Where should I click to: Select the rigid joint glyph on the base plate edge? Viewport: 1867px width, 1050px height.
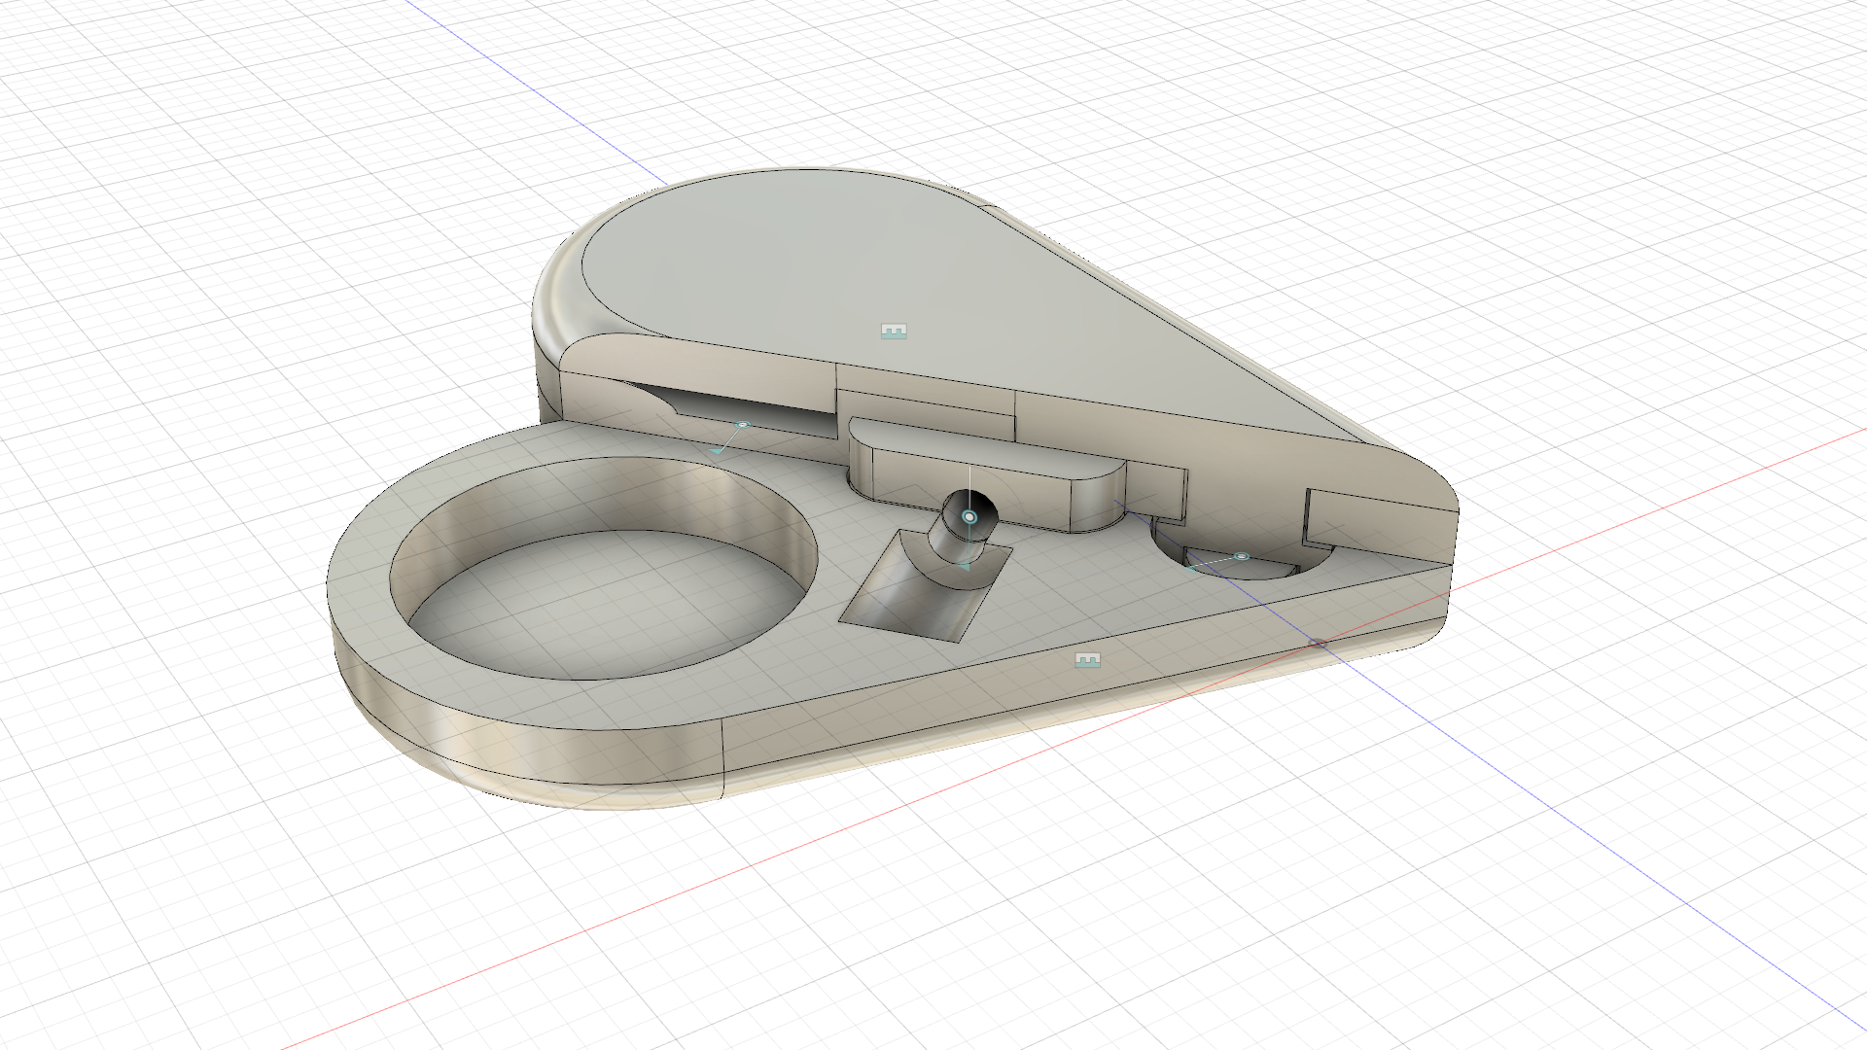click(x=1088, y=660)
